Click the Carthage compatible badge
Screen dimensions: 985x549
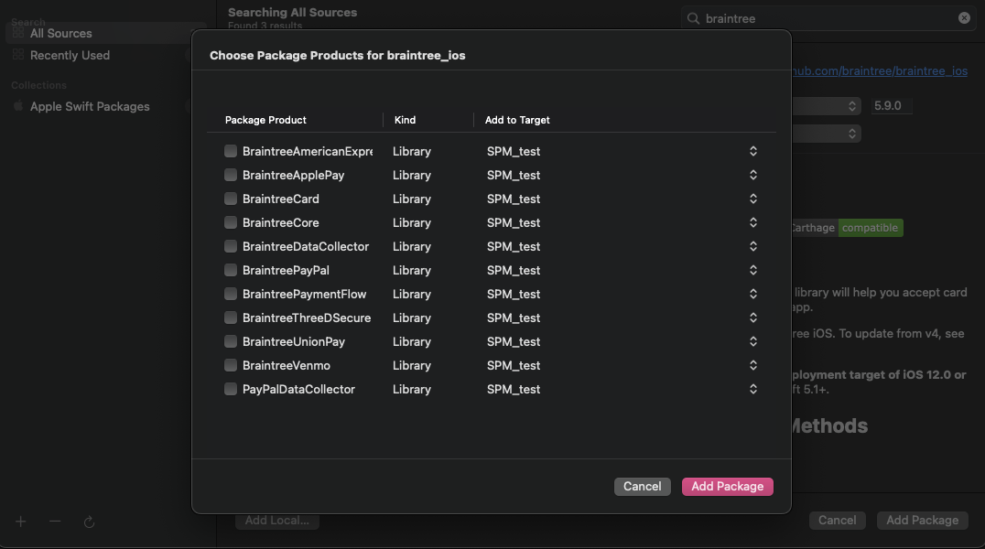pos(846,228)
